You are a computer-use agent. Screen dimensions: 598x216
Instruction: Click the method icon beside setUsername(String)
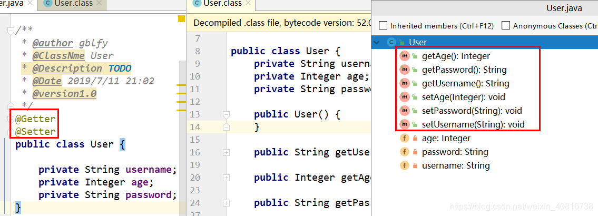tap(404, 124)
